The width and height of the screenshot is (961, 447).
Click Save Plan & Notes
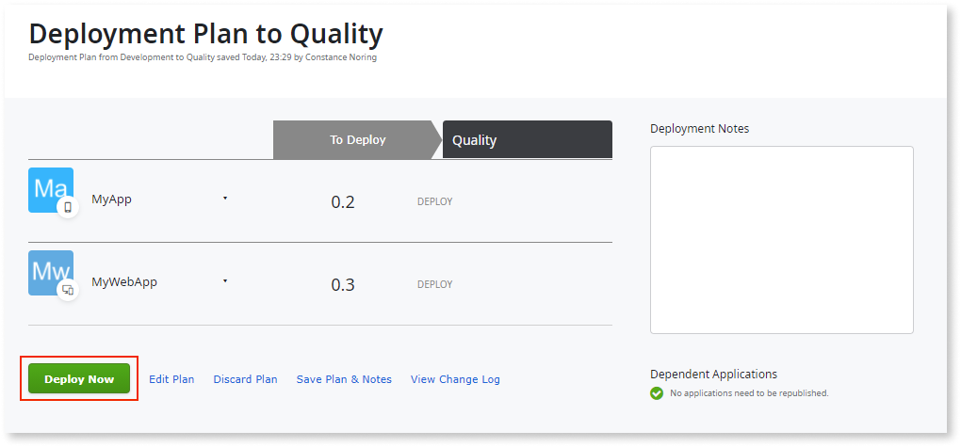344,379
